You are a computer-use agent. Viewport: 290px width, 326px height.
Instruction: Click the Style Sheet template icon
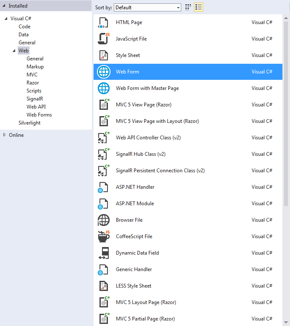pos(103,55)
